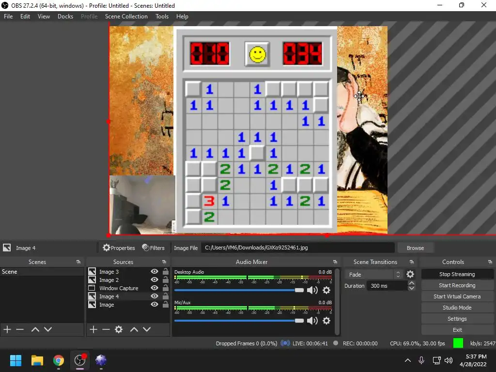Open the Scene Collection menu
The image size is (496, 372).
coord(126,16)
